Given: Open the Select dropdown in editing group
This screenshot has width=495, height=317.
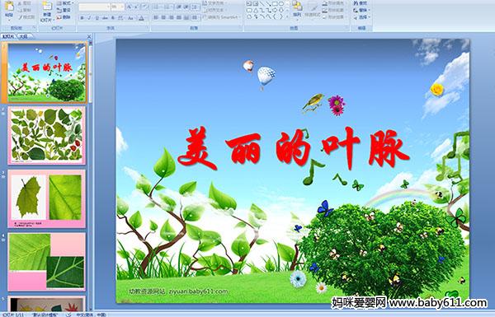Looking at the screenshot, I should click(x=361, y=17).
